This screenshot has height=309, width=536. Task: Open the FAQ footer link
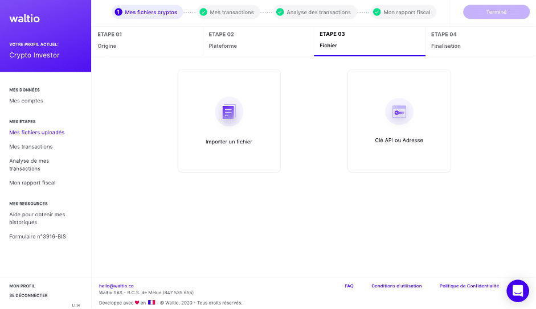click(349, 286)
